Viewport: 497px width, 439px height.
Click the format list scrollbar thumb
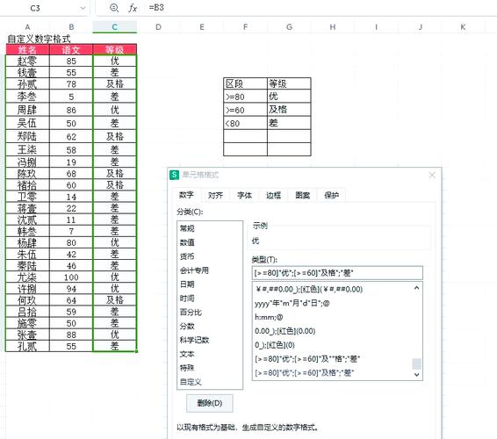point(416,363)
